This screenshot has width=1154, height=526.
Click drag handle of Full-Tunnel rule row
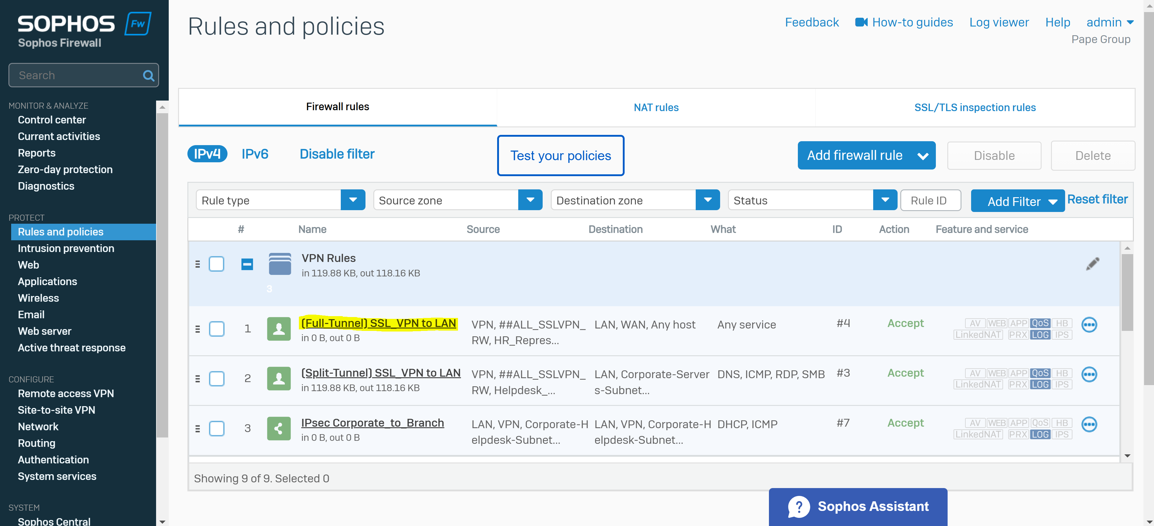click(x=198, y=329)
